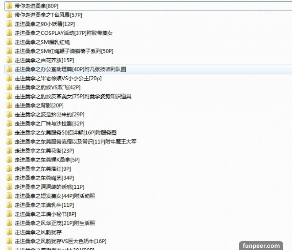Select folder name 丰满小秘书[8P]

tap(45, 214)
